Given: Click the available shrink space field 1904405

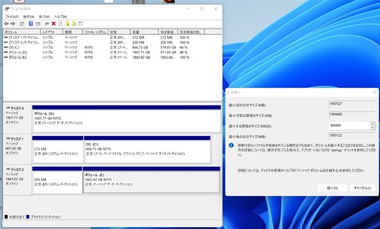Looking at the screenshot, I should coord(352,115).
